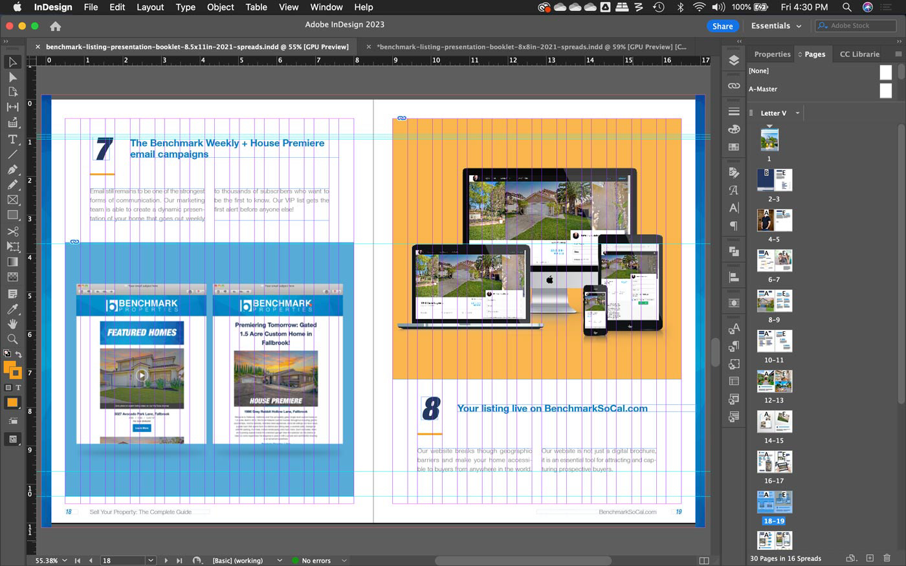Open the Text Wrap panel icon
The height and width of the screenshot is (566, 906).
(734, 303)
